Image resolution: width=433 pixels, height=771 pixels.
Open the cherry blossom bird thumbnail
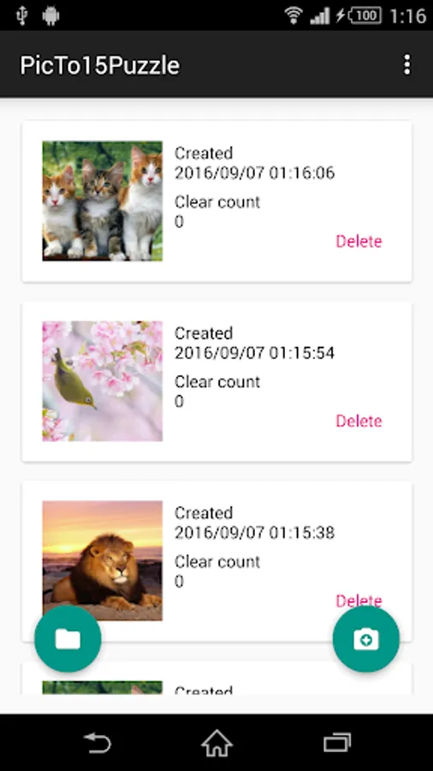coord(102,381)
